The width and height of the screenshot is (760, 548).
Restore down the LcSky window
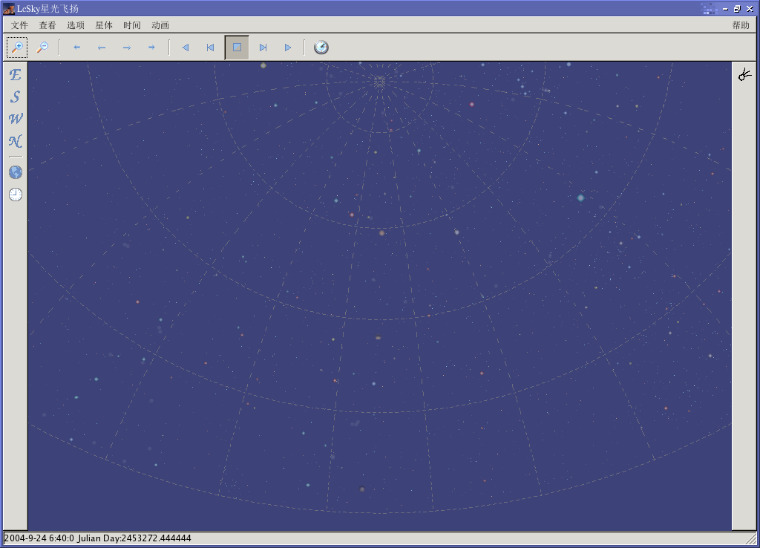737,9
